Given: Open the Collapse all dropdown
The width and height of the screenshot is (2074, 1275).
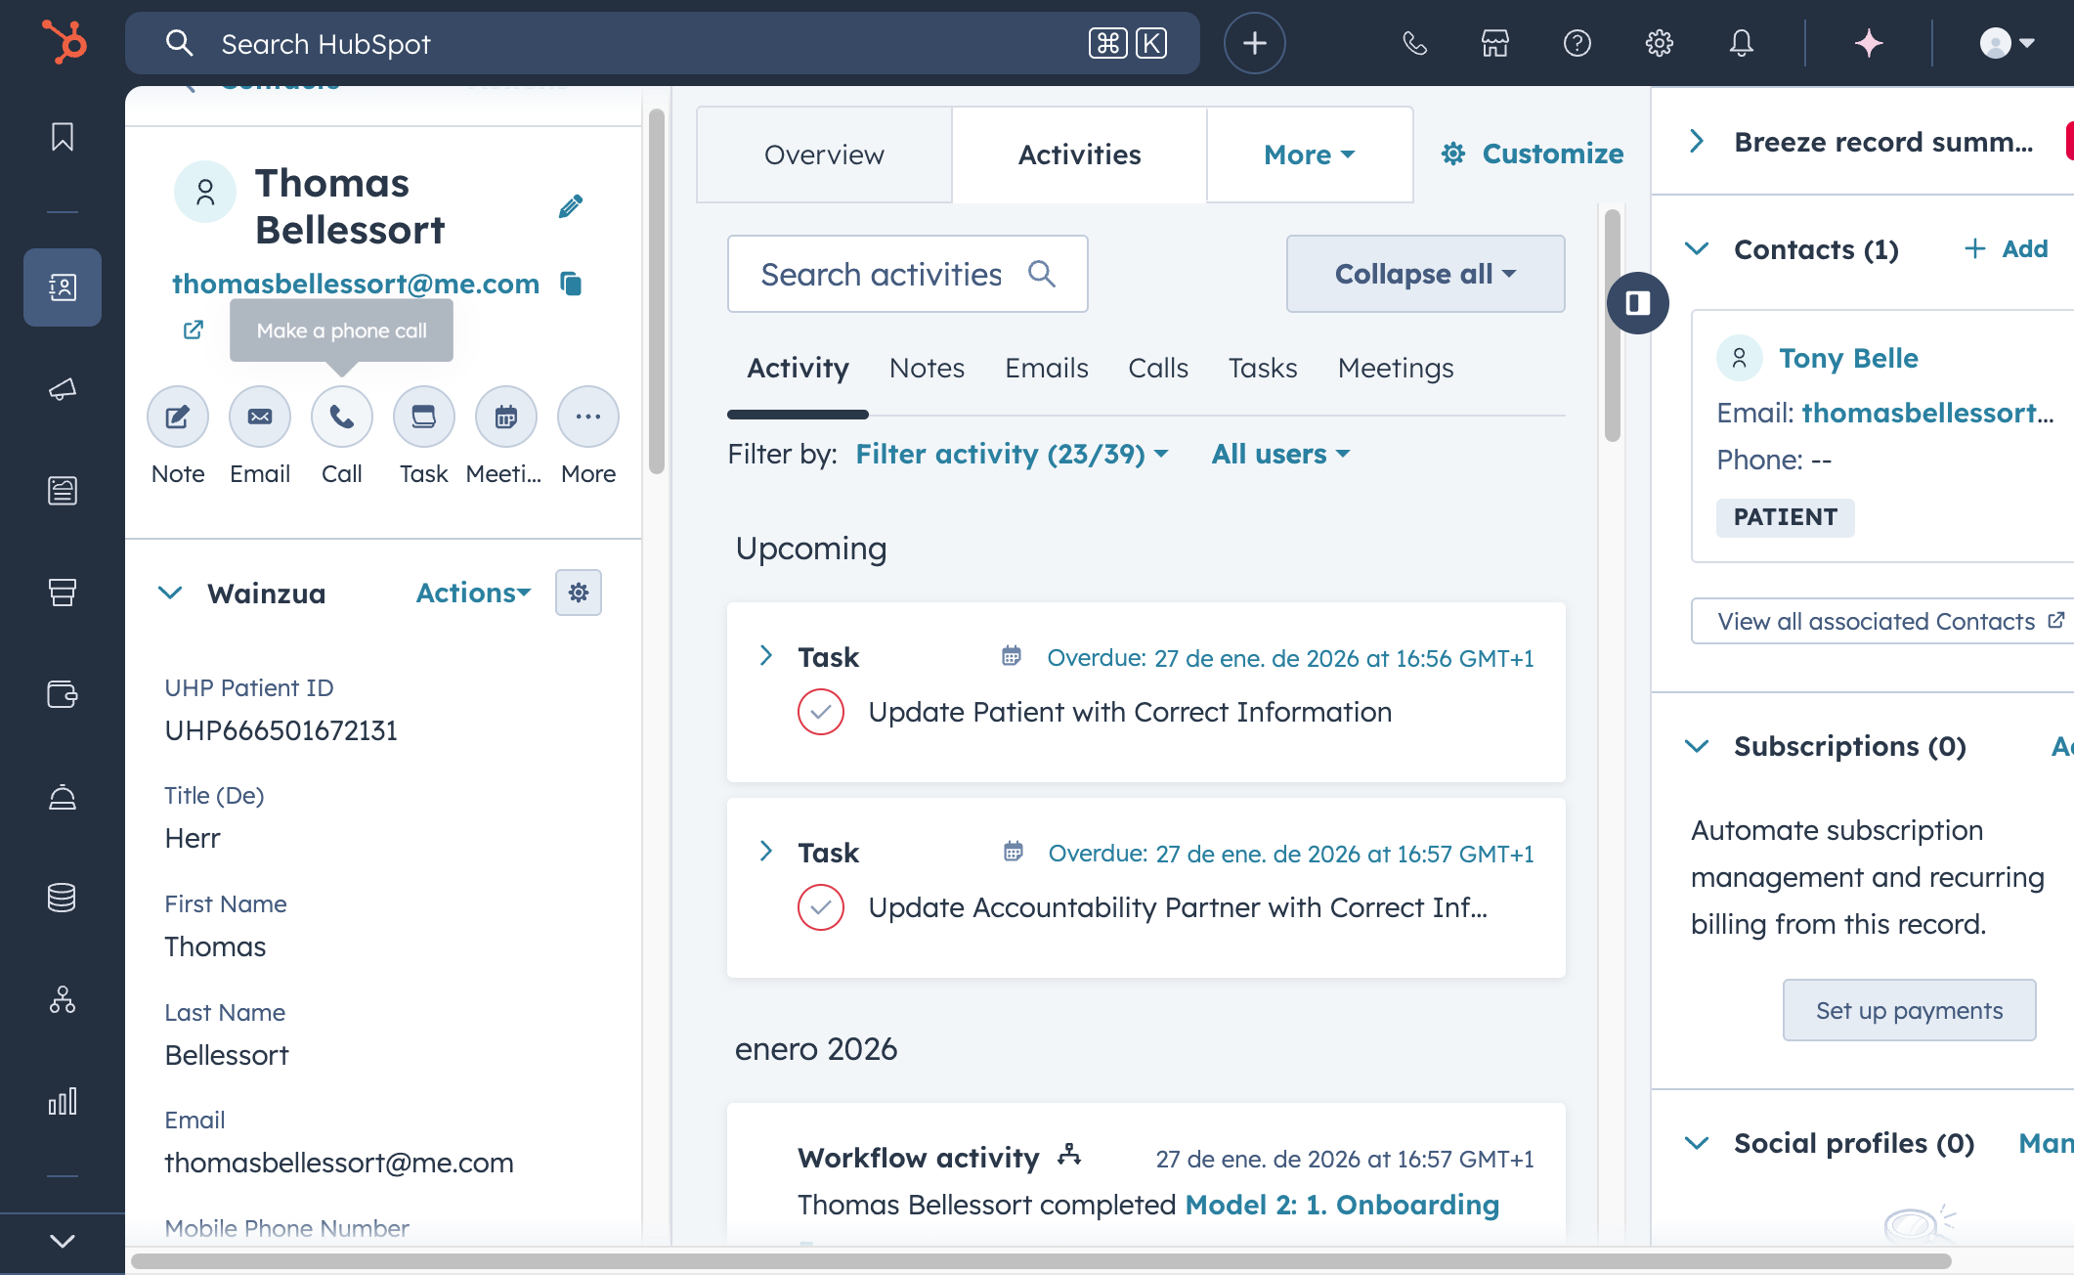Looking at the screenshot, I should click(1425, 274).
